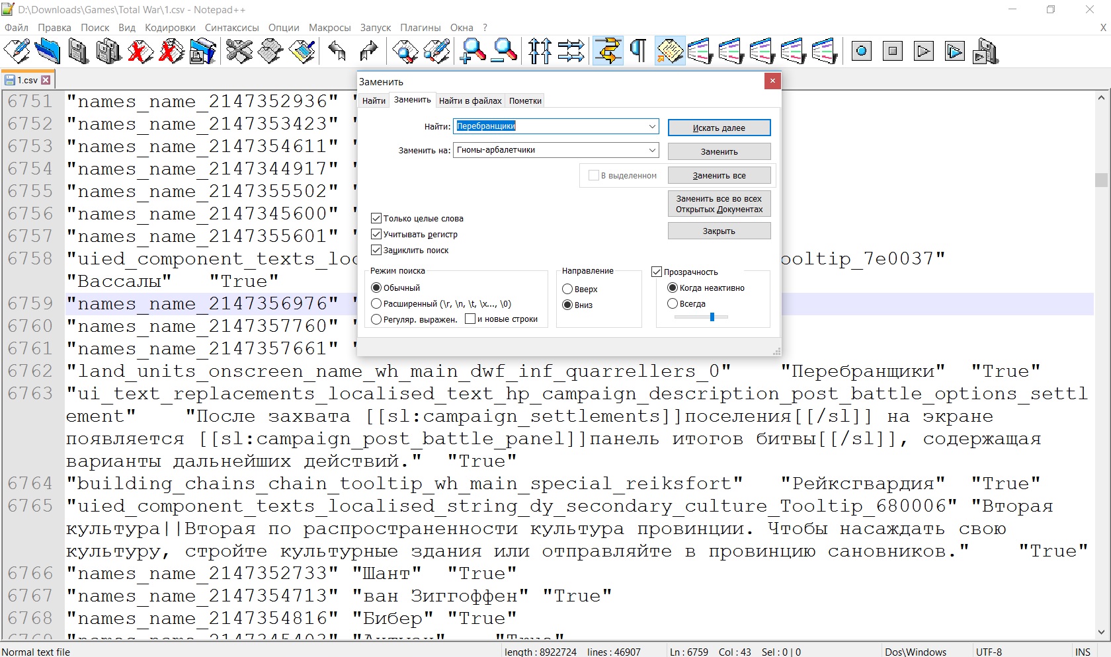Click the Close All toolbar icon
Screen dimensions: 1111x657
[x=171, y=51]
